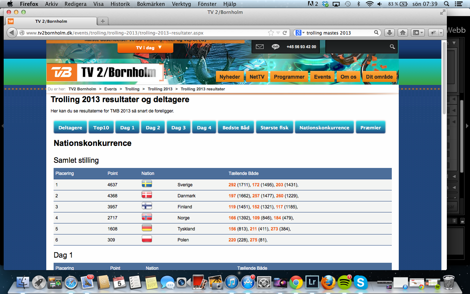Open the Google search engine dropdown
Screen dimensions: 470x294
pos(300,33)
